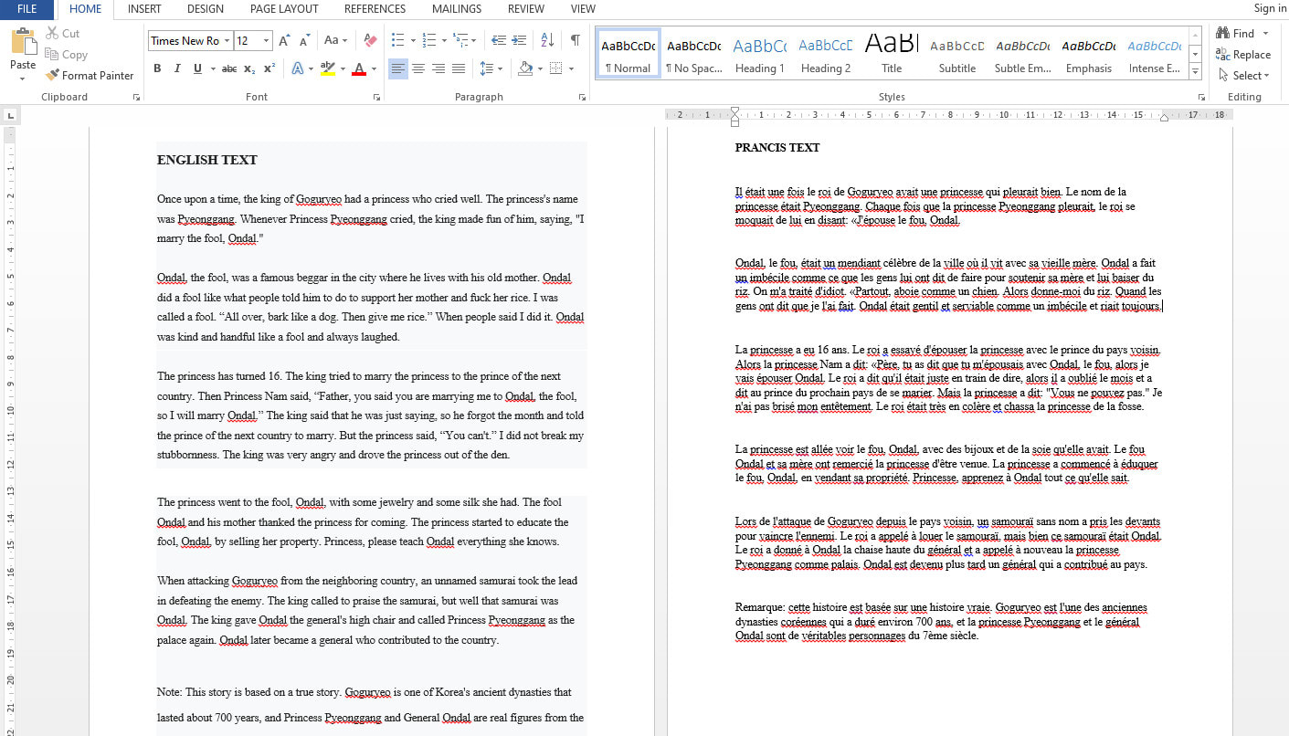Open the REFERENCES ribbon tab
This screenshot has height=736, width=1289.
[x=376, y=9]
